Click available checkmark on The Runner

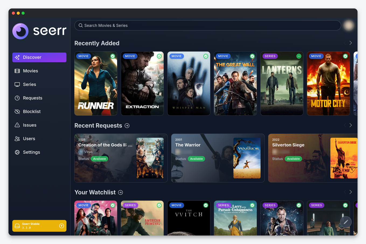coord(113,56)
